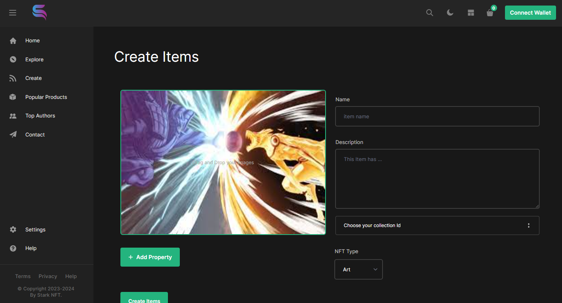The width and height of the screenshot is (562, 303).
Task: Open the collection Id dropdown
Action: tap(437, 225)
